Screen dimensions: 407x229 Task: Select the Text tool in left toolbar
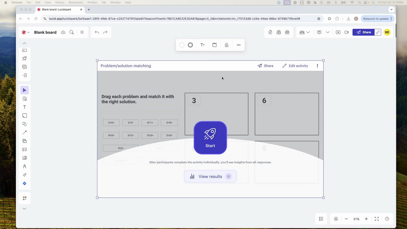(x=24, y=107)
